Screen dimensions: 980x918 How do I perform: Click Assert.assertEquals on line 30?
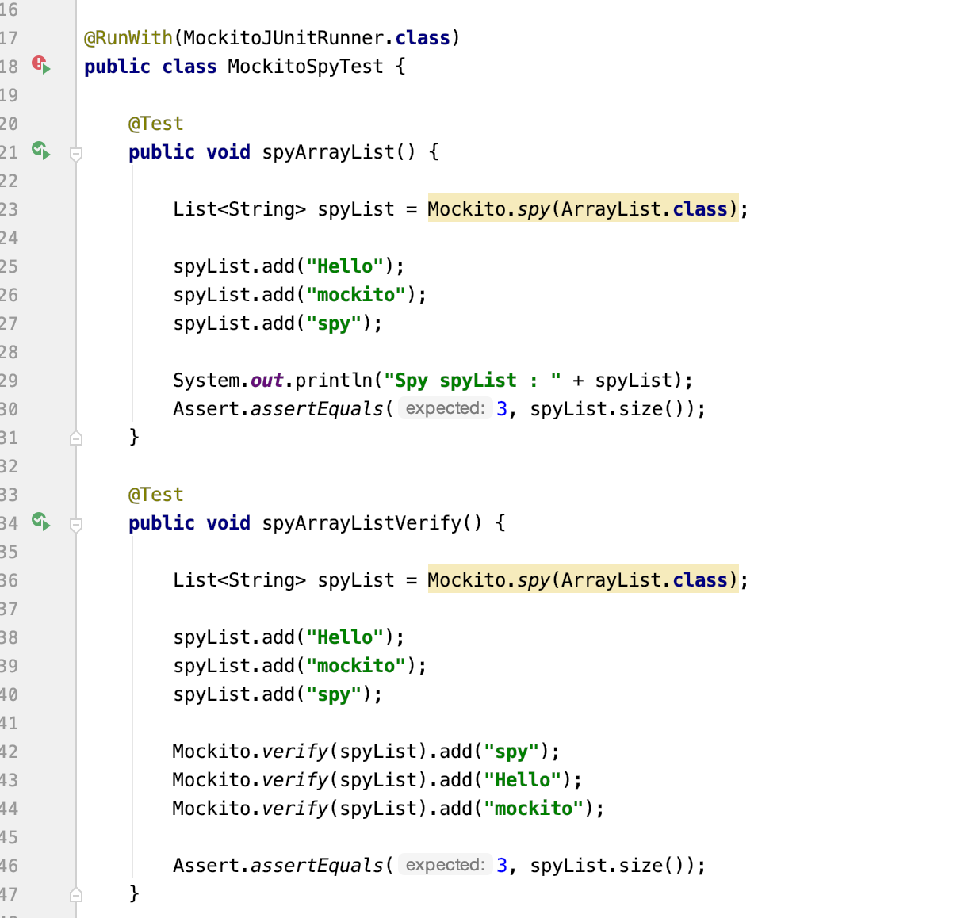point(278,409)
